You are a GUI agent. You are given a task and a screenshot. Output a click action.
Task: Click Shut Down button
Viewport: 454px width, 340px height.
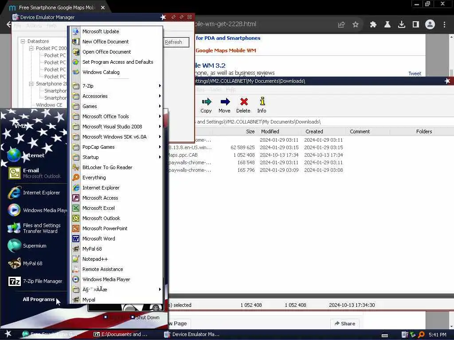coord(145,317)
